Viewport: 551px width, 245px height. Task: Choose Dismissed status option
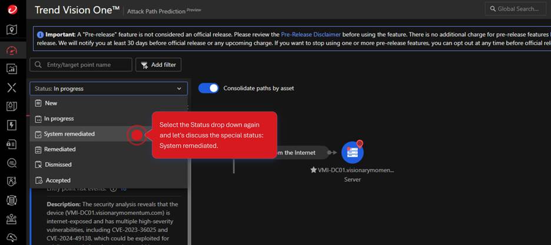pos(108,165)
